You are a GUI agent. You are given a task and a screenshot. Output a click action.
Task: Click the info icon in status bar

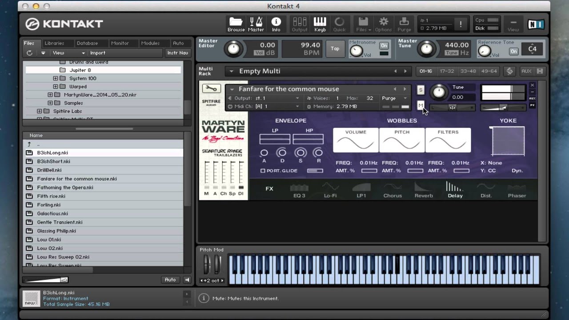click(203, 298)
